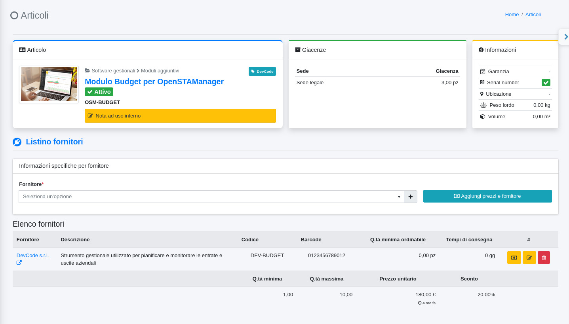Click the Listino fornitori plug icon
Screen dimensions: 569x324
(x=17, y=142)
